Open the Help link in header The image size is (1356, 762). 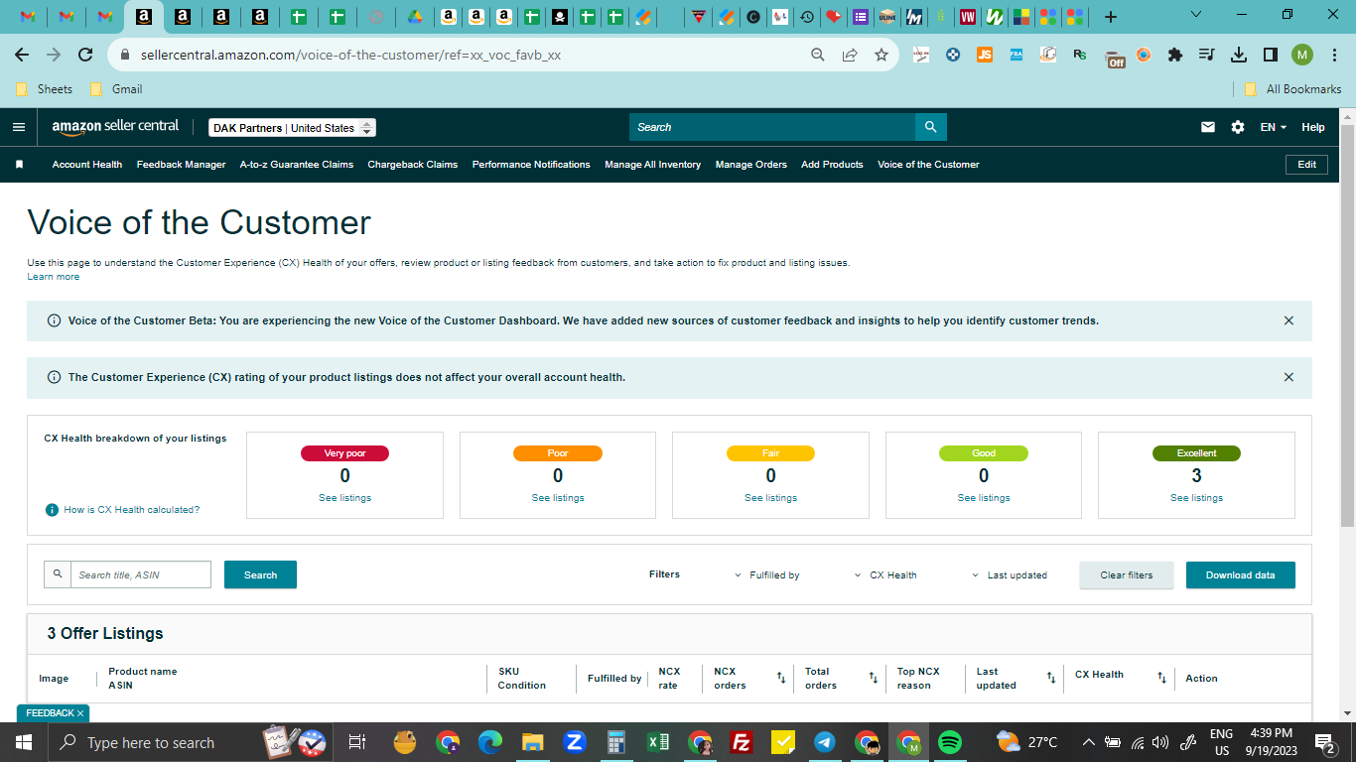(1313, 127)
